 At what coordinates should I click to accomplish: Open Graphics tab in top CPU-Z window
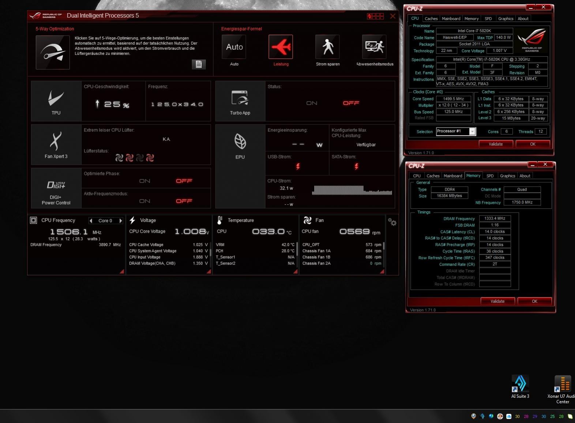click(506, 19)
